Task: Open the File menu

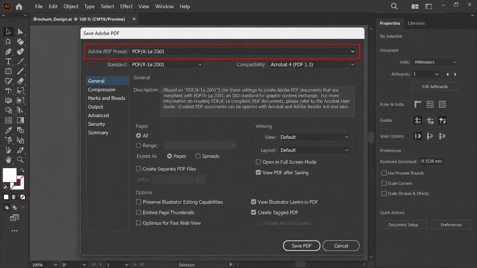Action: (39, 6)
